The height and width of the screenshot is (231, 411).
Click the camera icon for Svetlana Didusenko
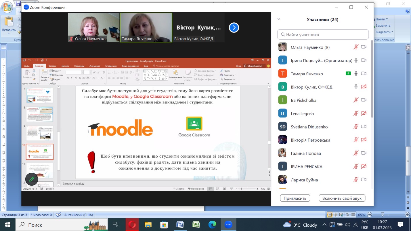click(x=364, y=126)
